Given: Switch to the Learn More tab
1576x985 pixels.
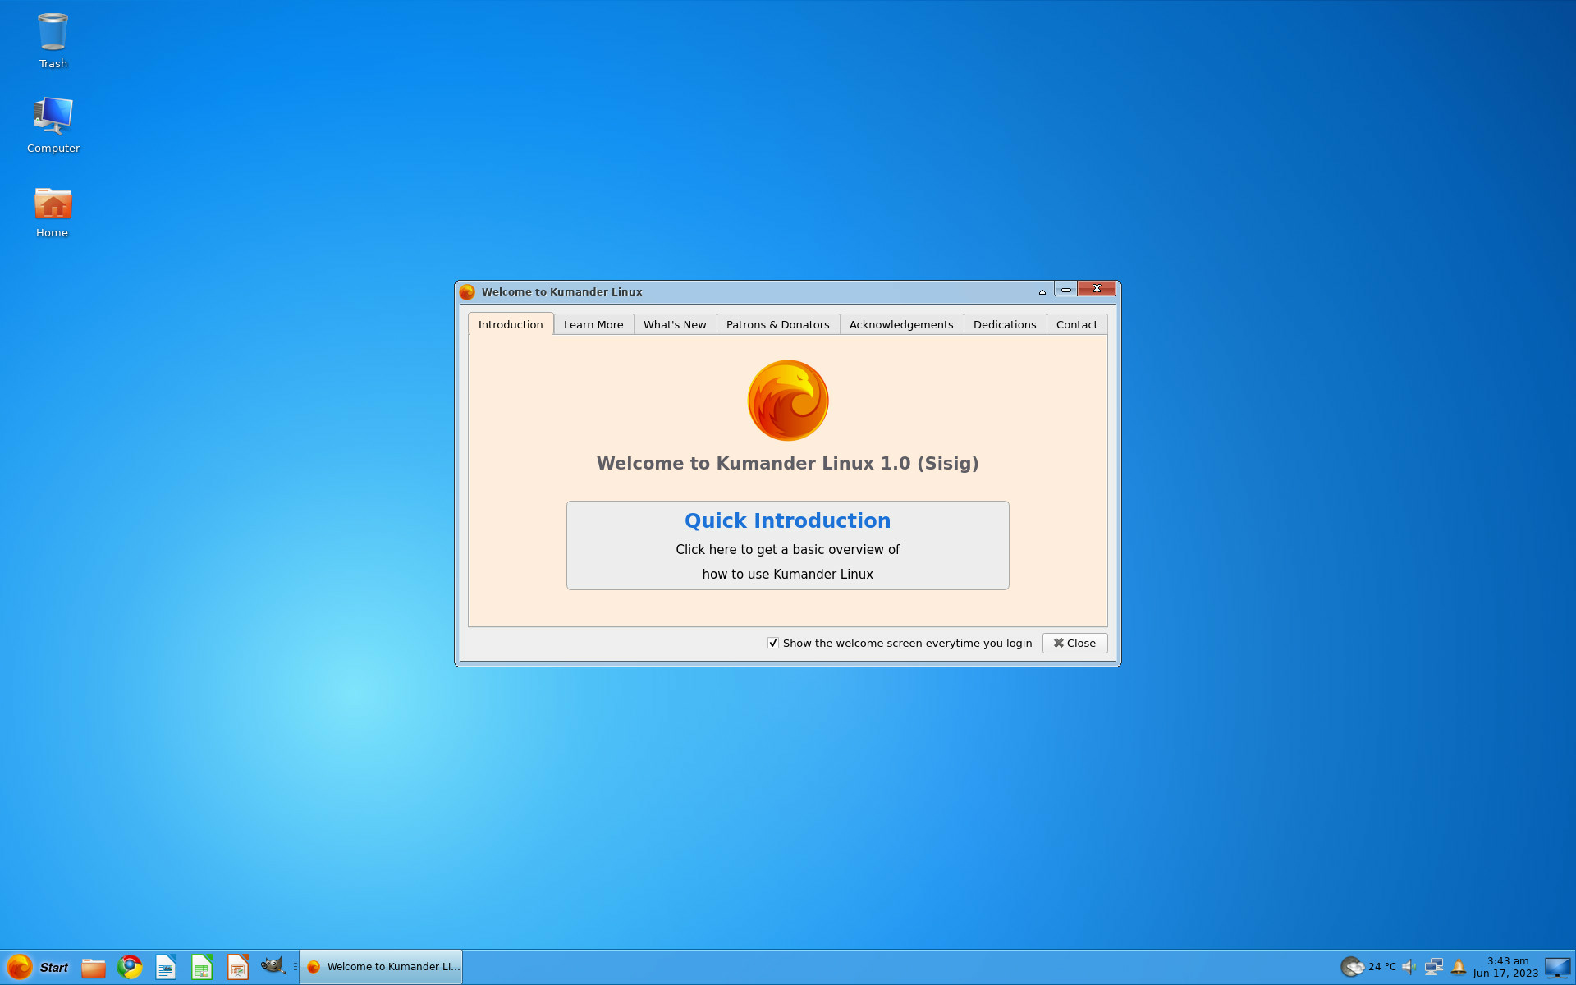Looking at the screenshot, I should (593, 324).
